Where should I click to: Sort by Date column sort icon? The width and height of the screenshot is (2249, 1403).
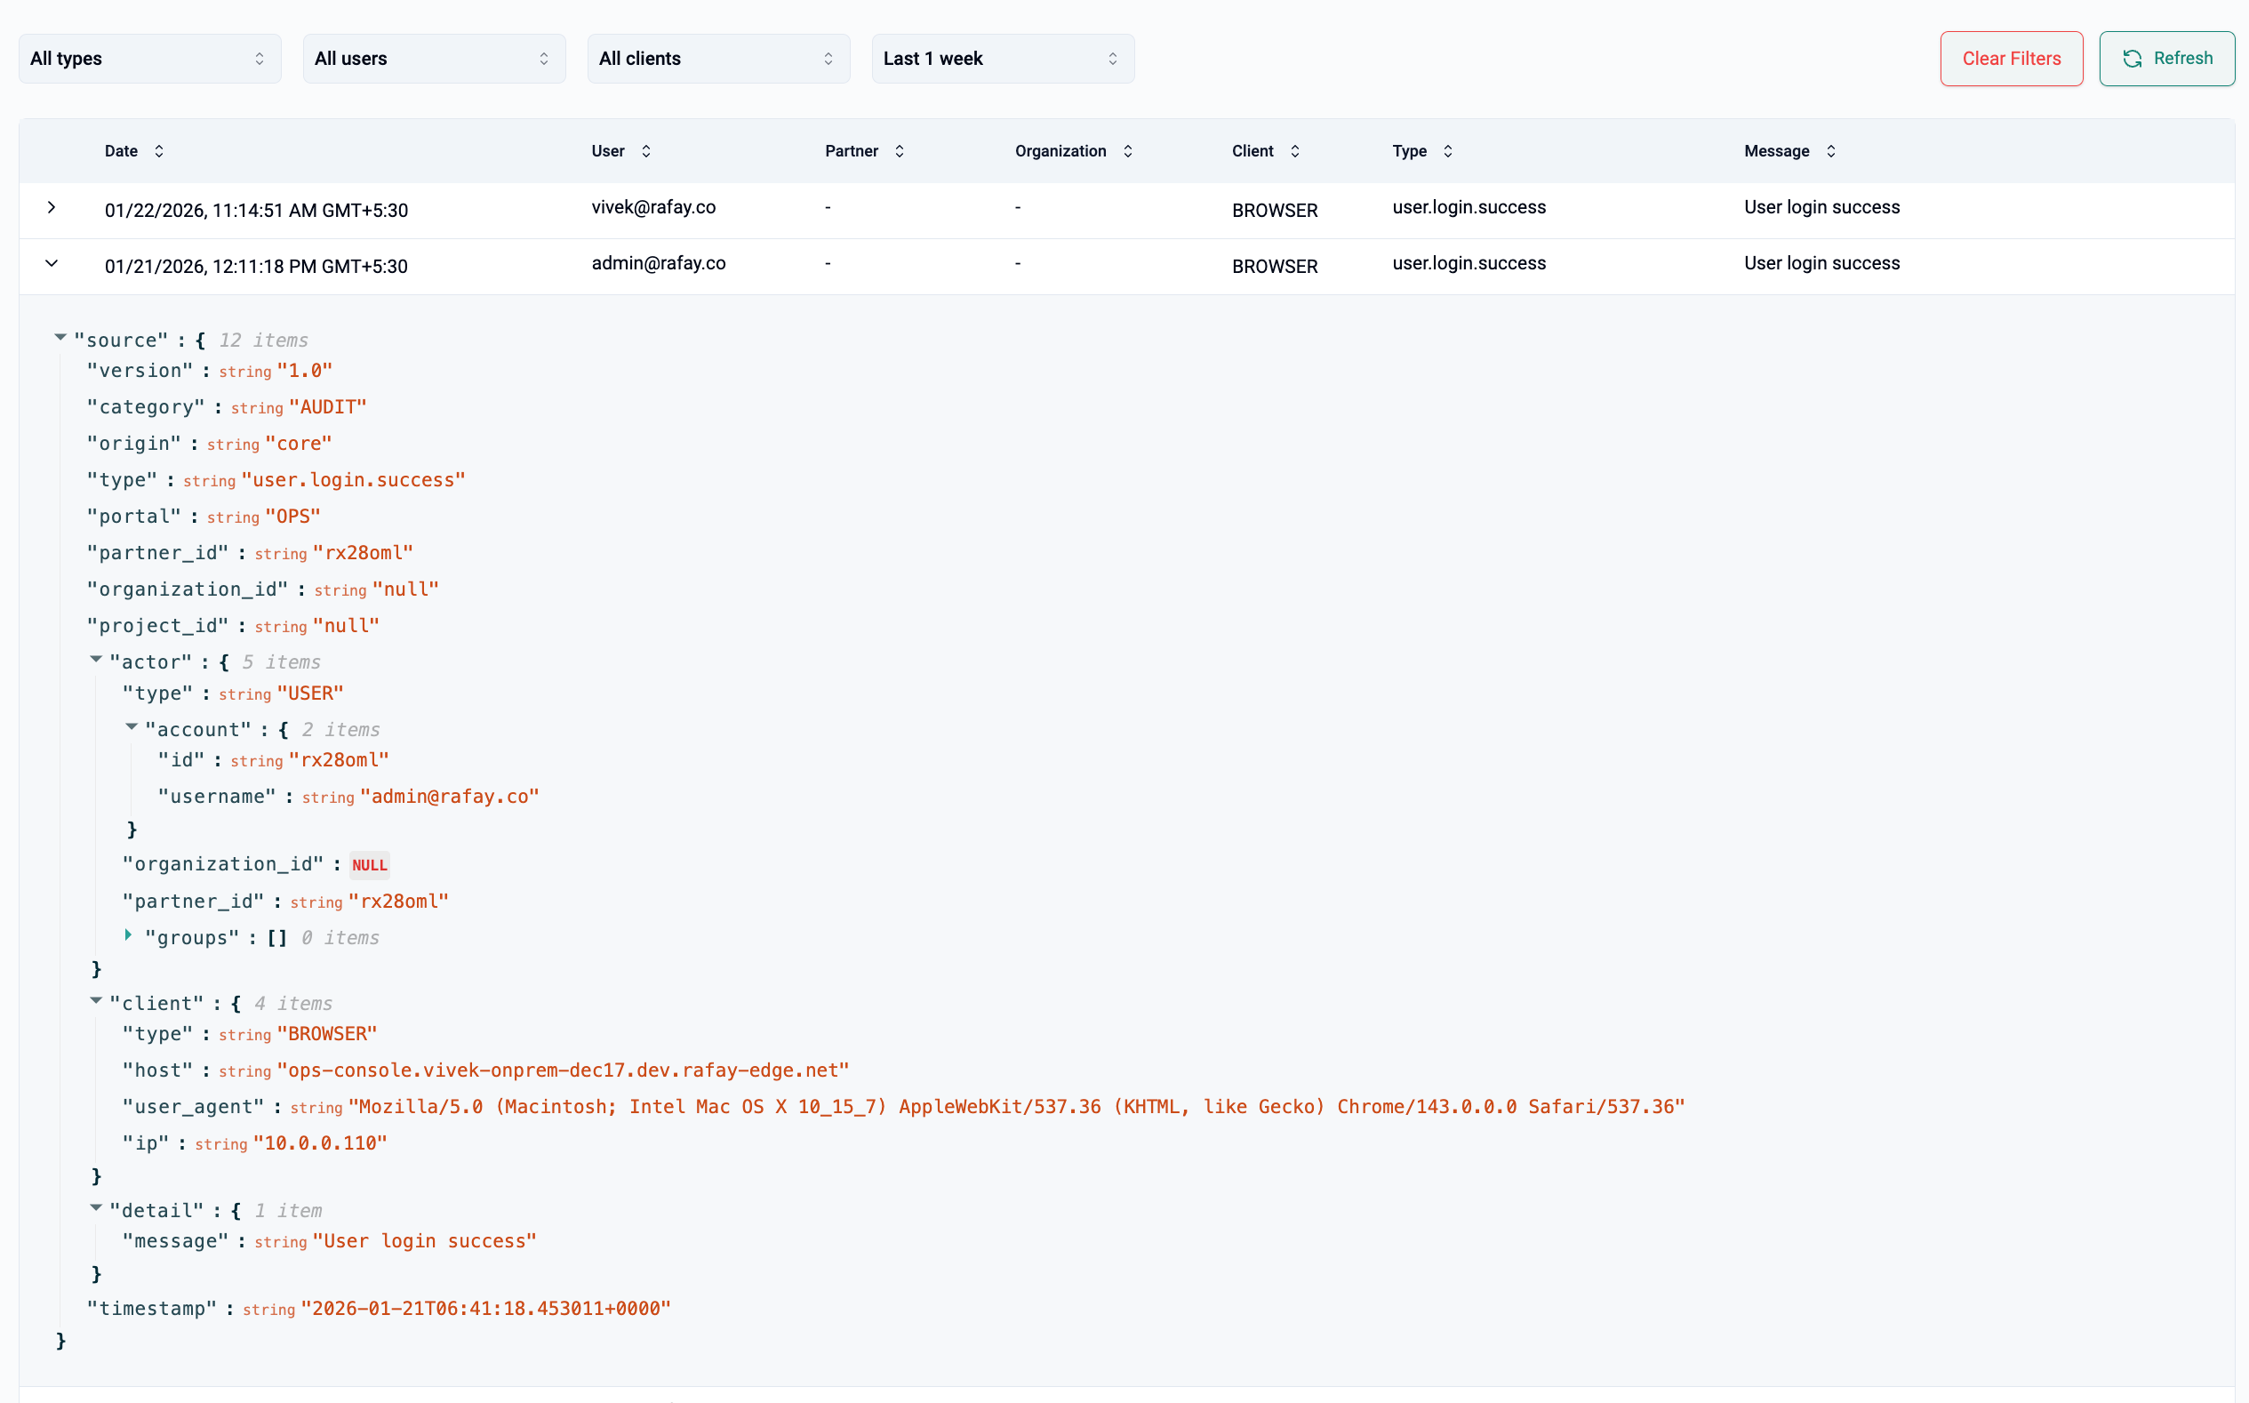point(158,151)
